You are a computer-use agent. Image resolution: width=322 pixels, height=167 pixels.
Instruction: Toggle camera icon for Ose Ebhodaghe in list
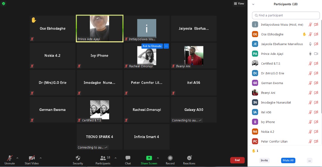[316, 34]
